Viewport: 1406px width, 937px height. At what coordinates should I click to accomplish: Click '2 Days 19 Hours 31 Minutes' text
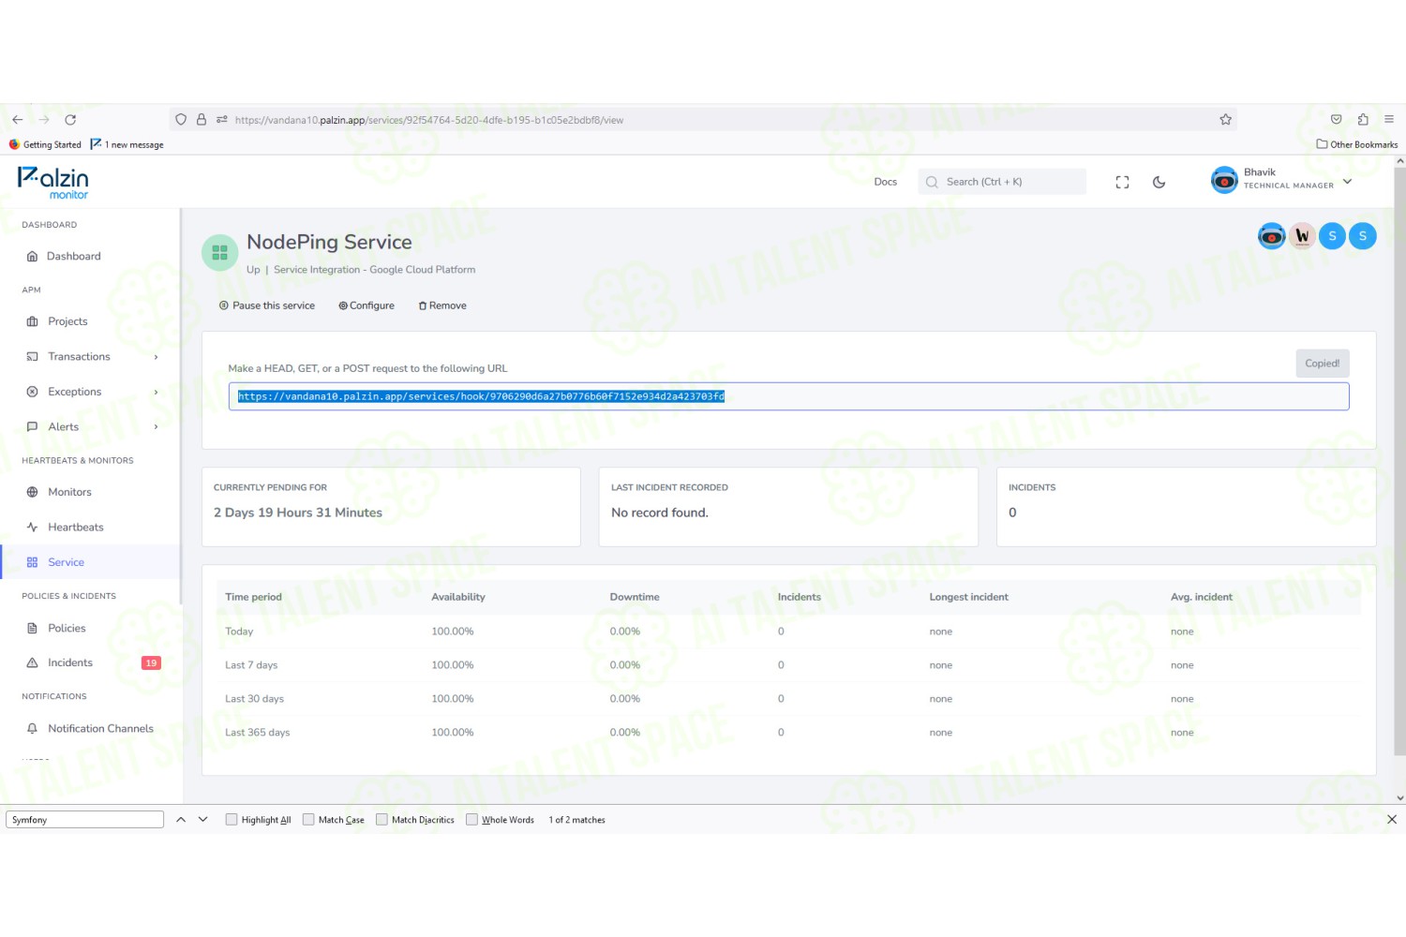pos(298,513)
